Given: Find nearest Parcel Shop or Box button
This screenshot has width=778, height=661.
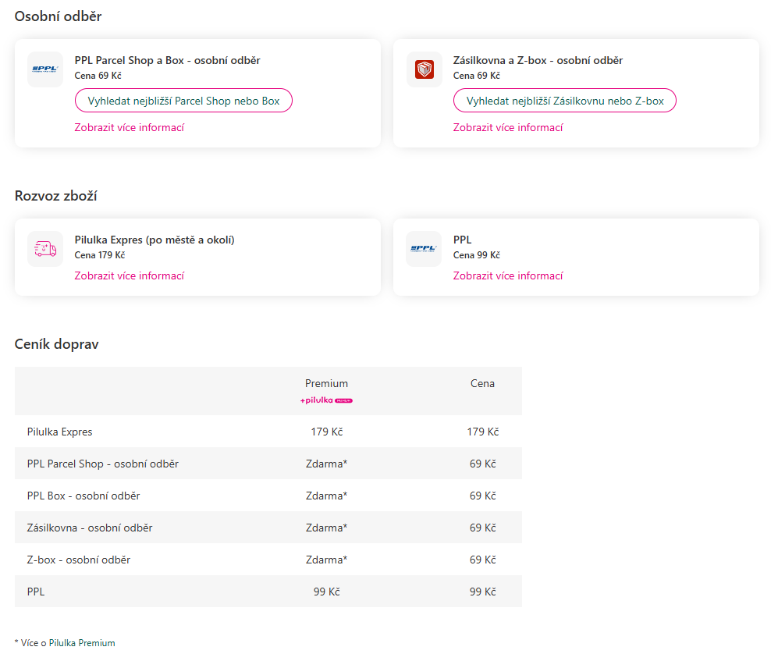Looking at the screenshot, I should (x=183, y=101).
